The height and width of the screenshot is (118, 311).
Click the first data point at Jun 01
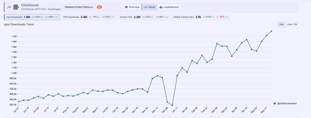(18, 102)
